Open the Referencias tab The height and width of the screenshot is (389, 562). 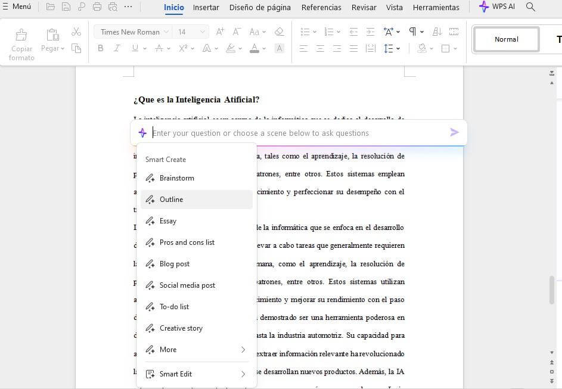pos(321,8)
